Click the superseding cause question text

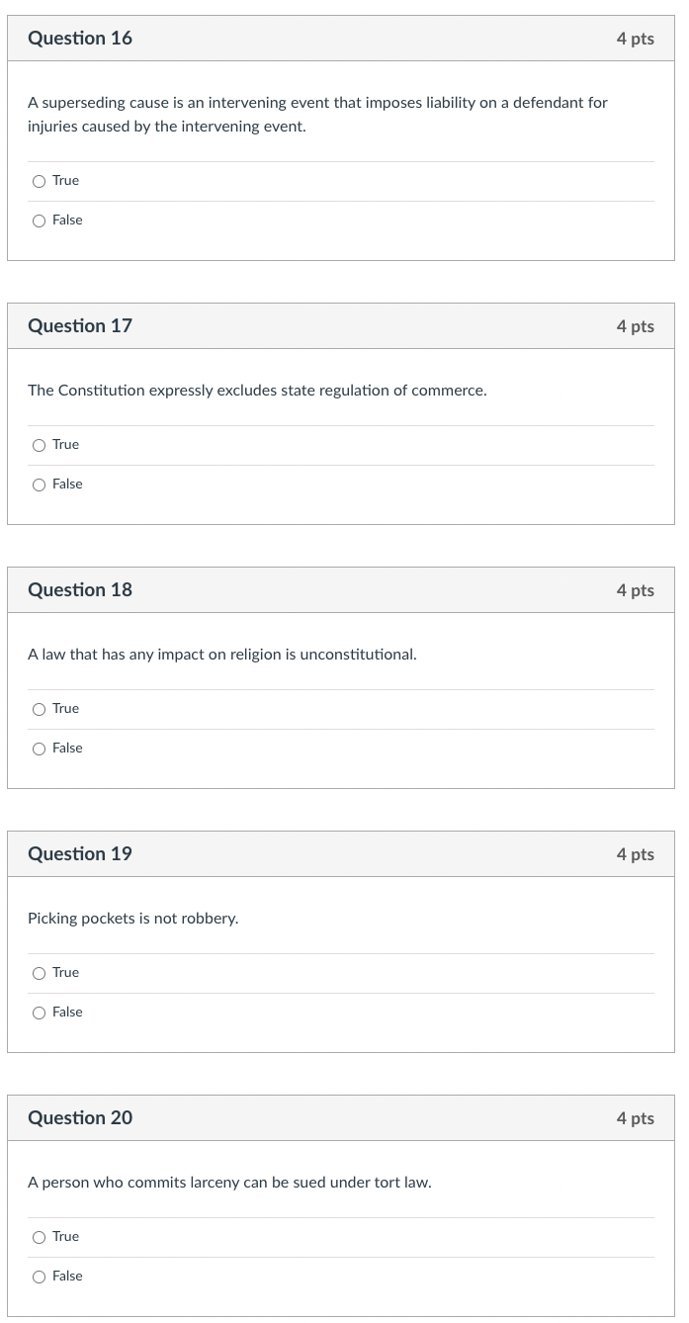(x=316, y=114)
